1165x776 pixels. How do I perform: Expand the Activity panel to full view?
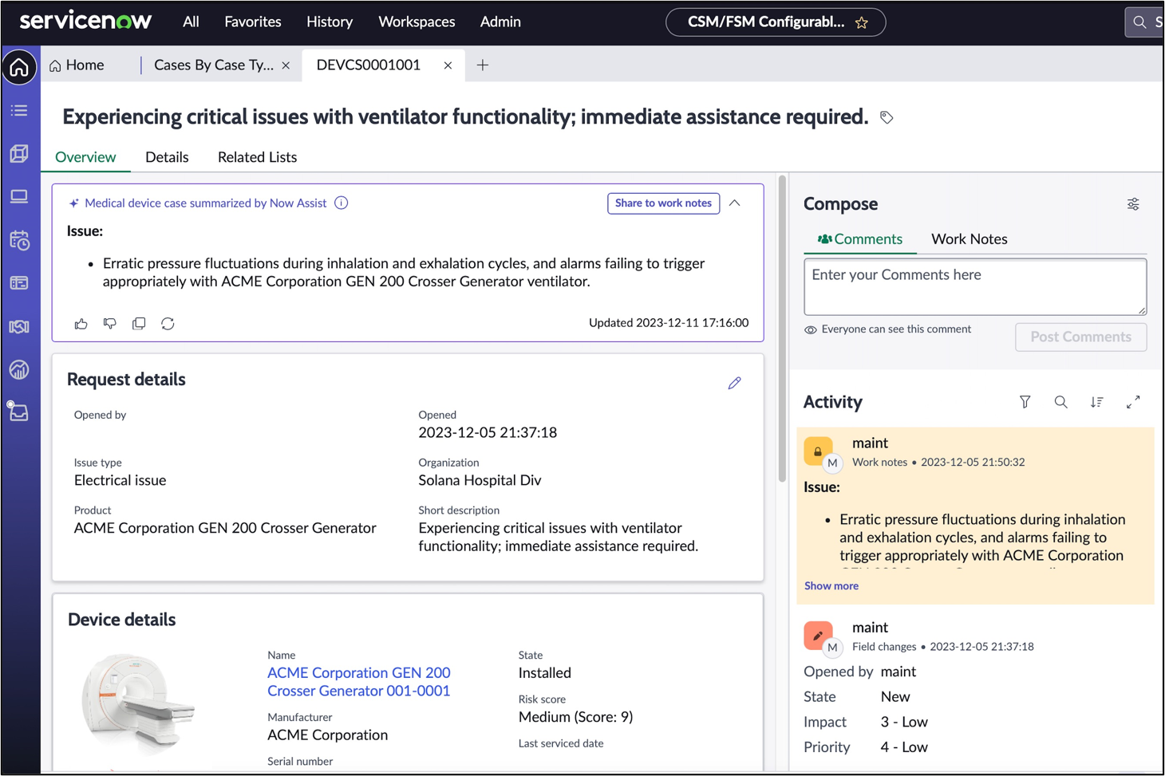coord(1133,402)
